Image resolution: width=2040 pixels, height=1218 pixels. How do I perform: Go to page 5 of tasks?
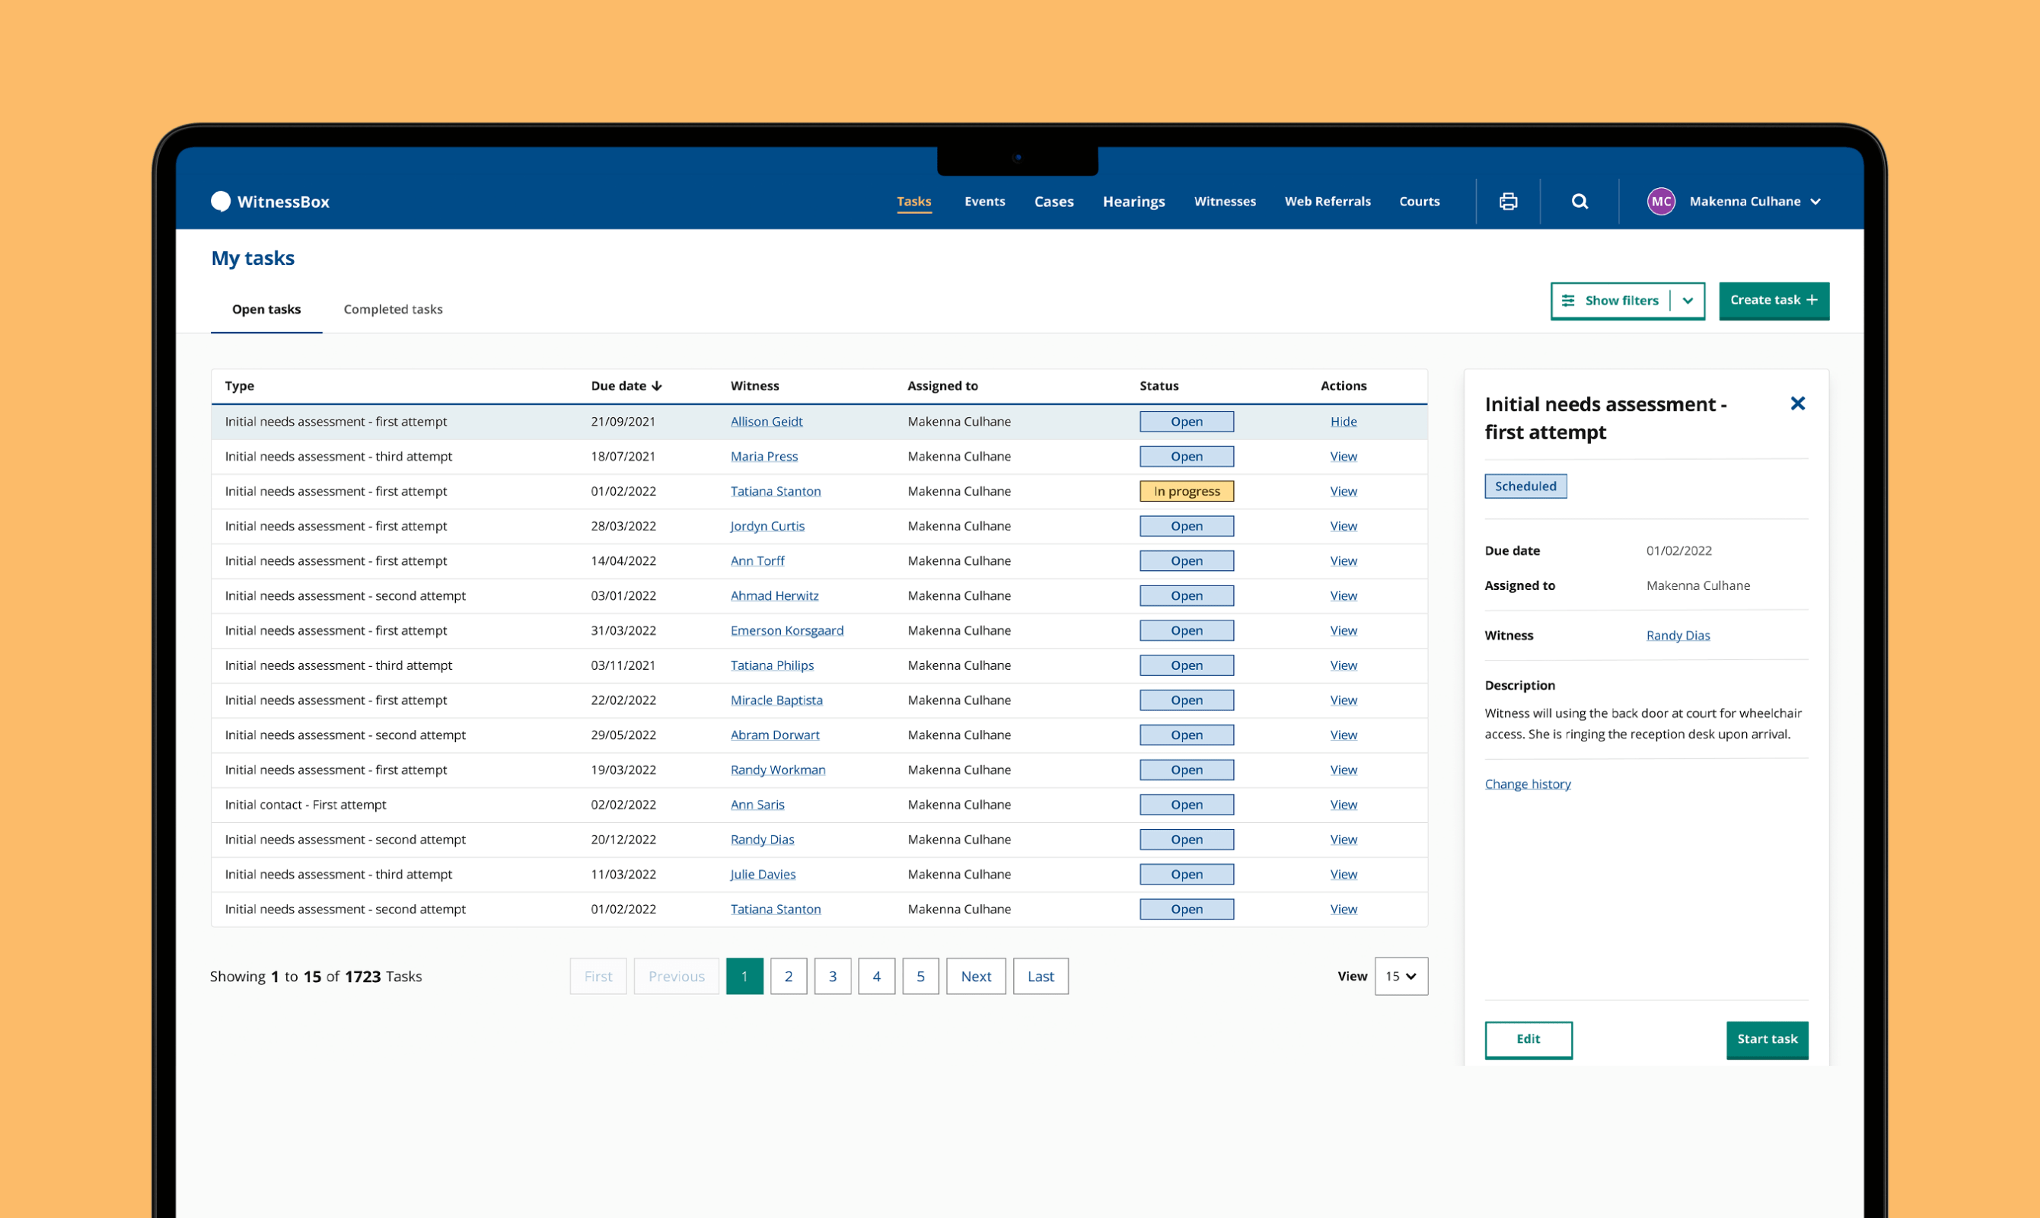(x=921, y=976)
